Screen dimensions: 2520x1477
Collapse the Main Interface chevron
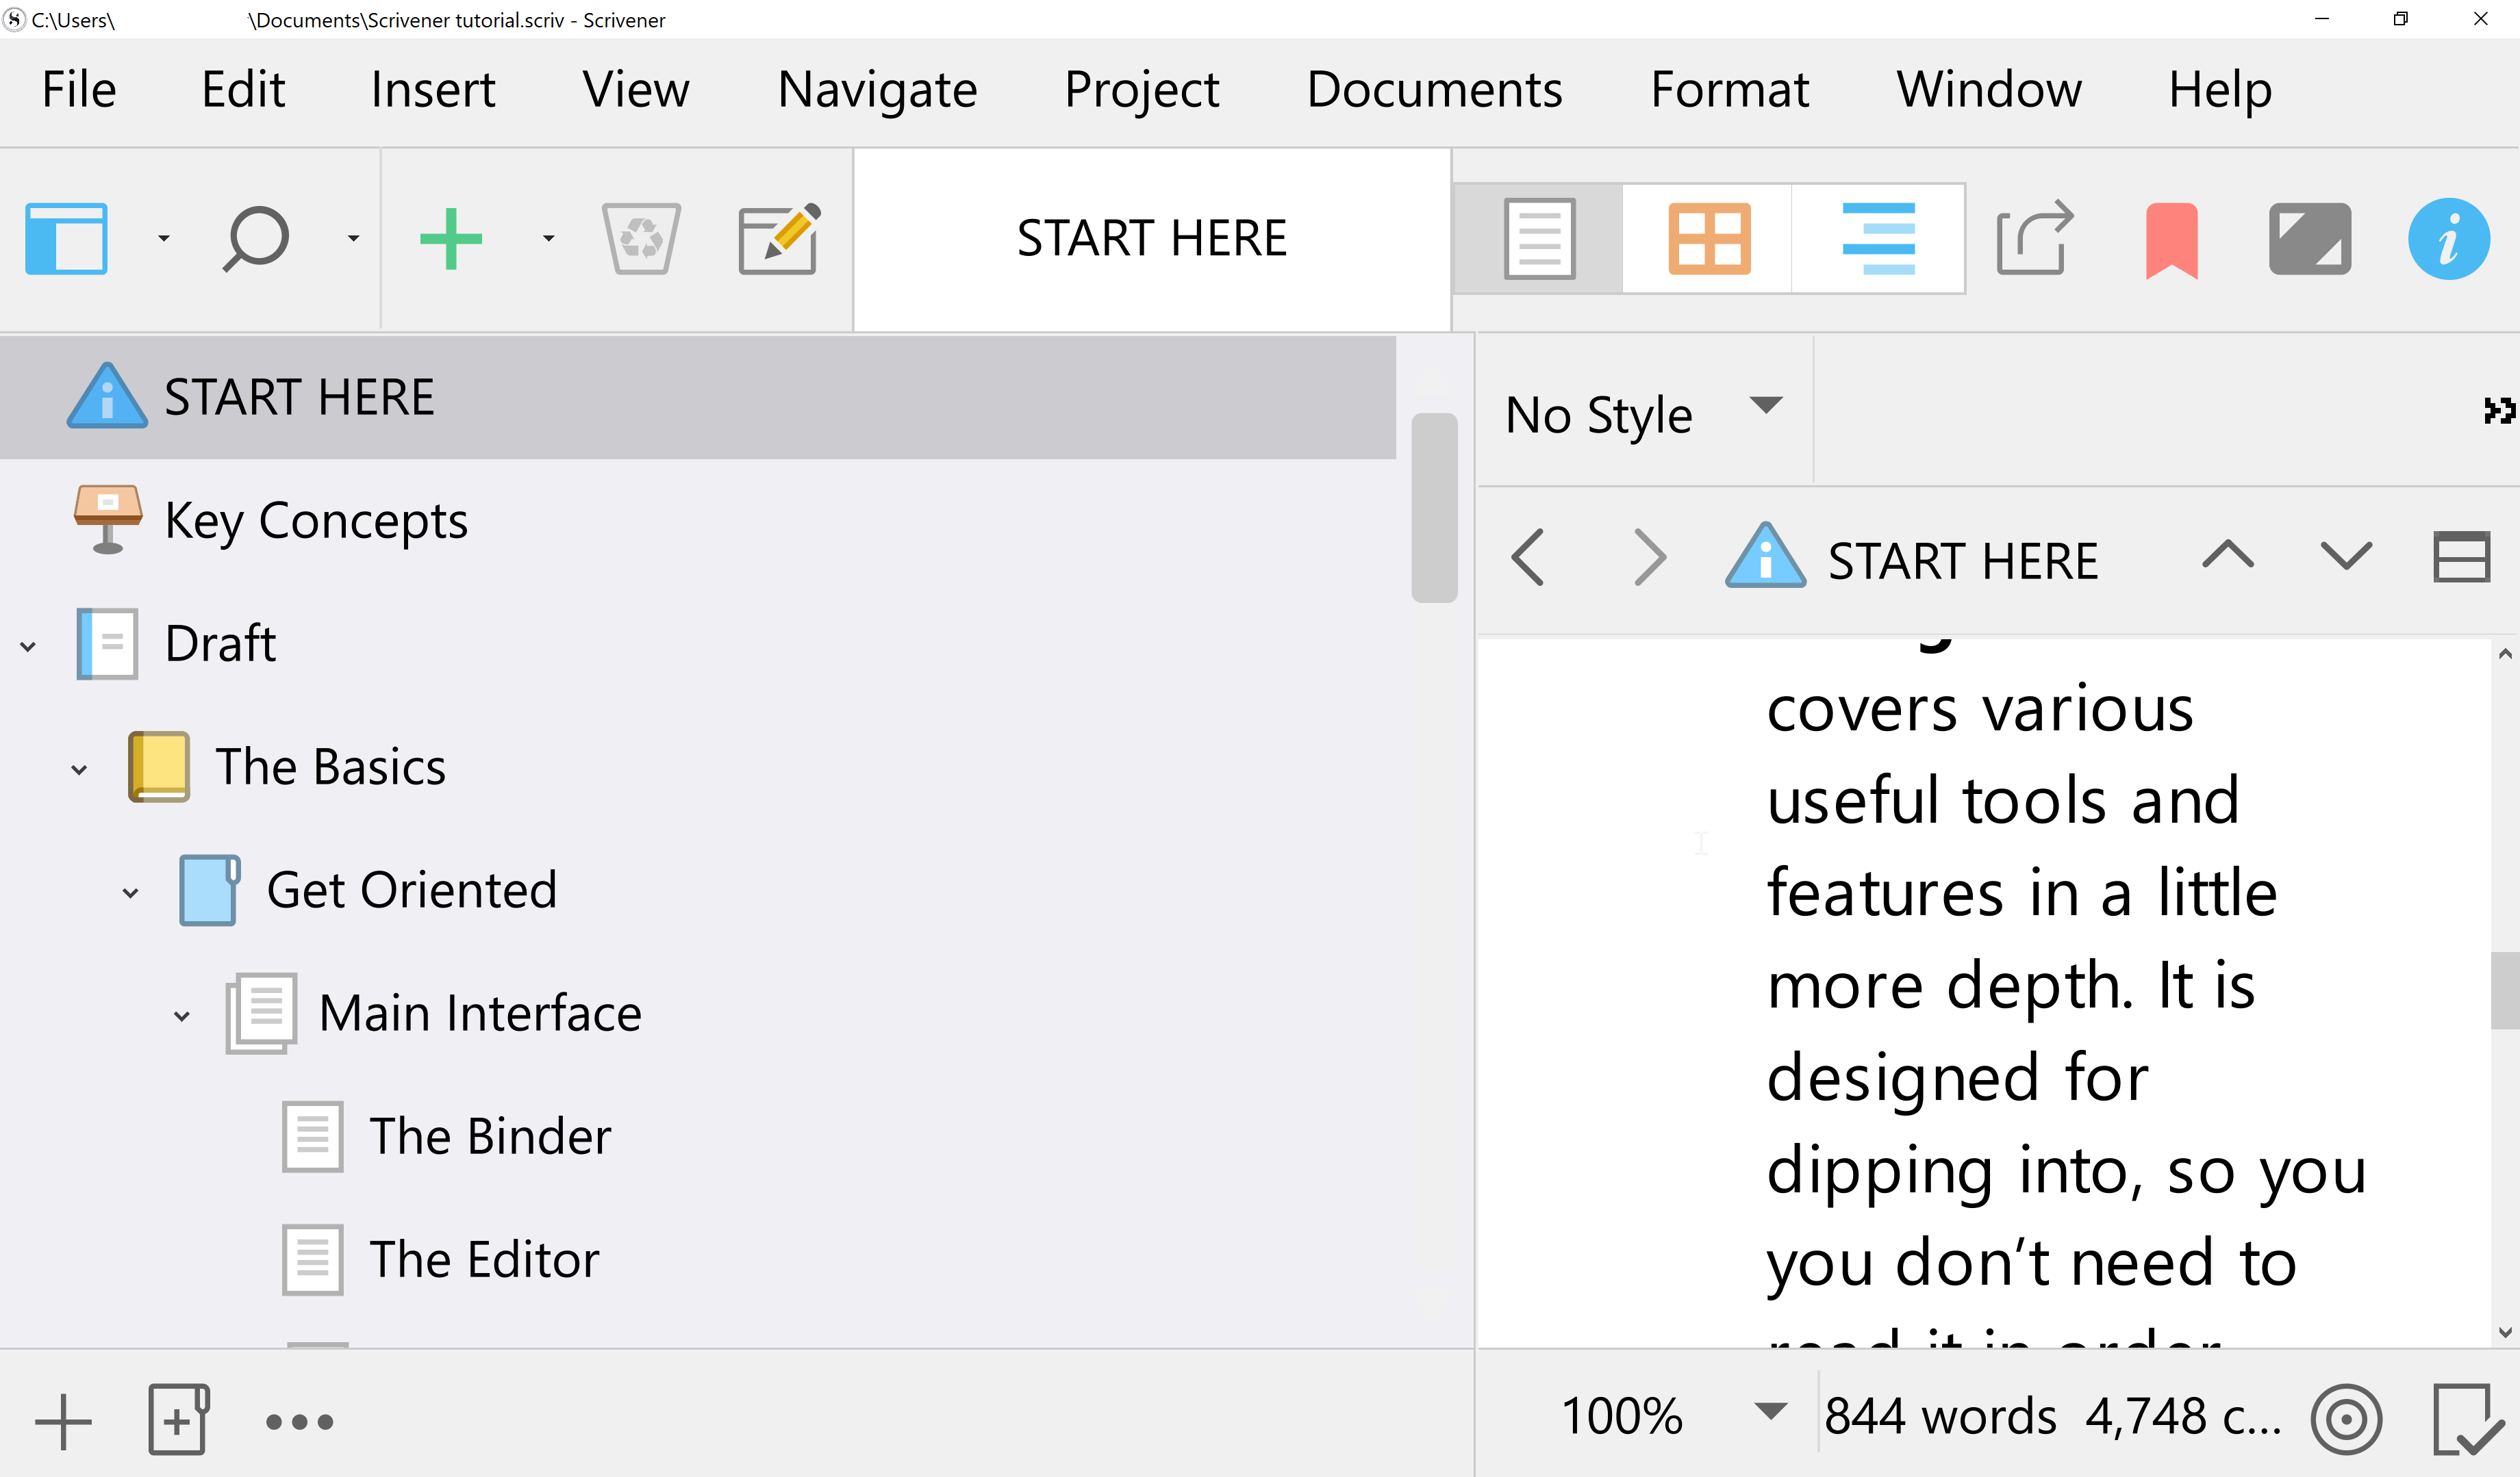[181, 1016]
